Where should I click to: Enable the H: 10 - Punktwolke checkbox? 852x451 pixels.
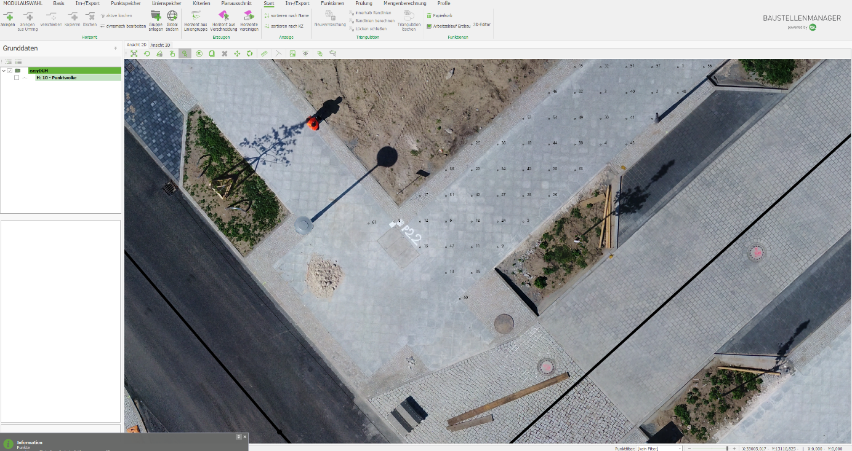coord(17,77)
